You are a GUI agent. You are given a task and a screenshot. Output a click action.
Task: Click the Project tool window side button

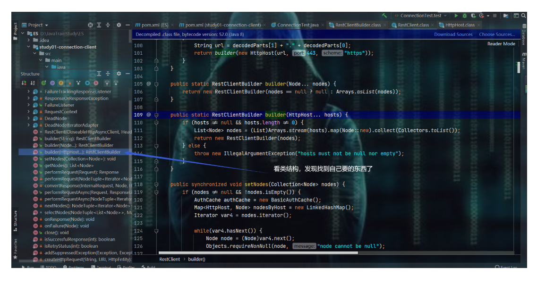15,31
